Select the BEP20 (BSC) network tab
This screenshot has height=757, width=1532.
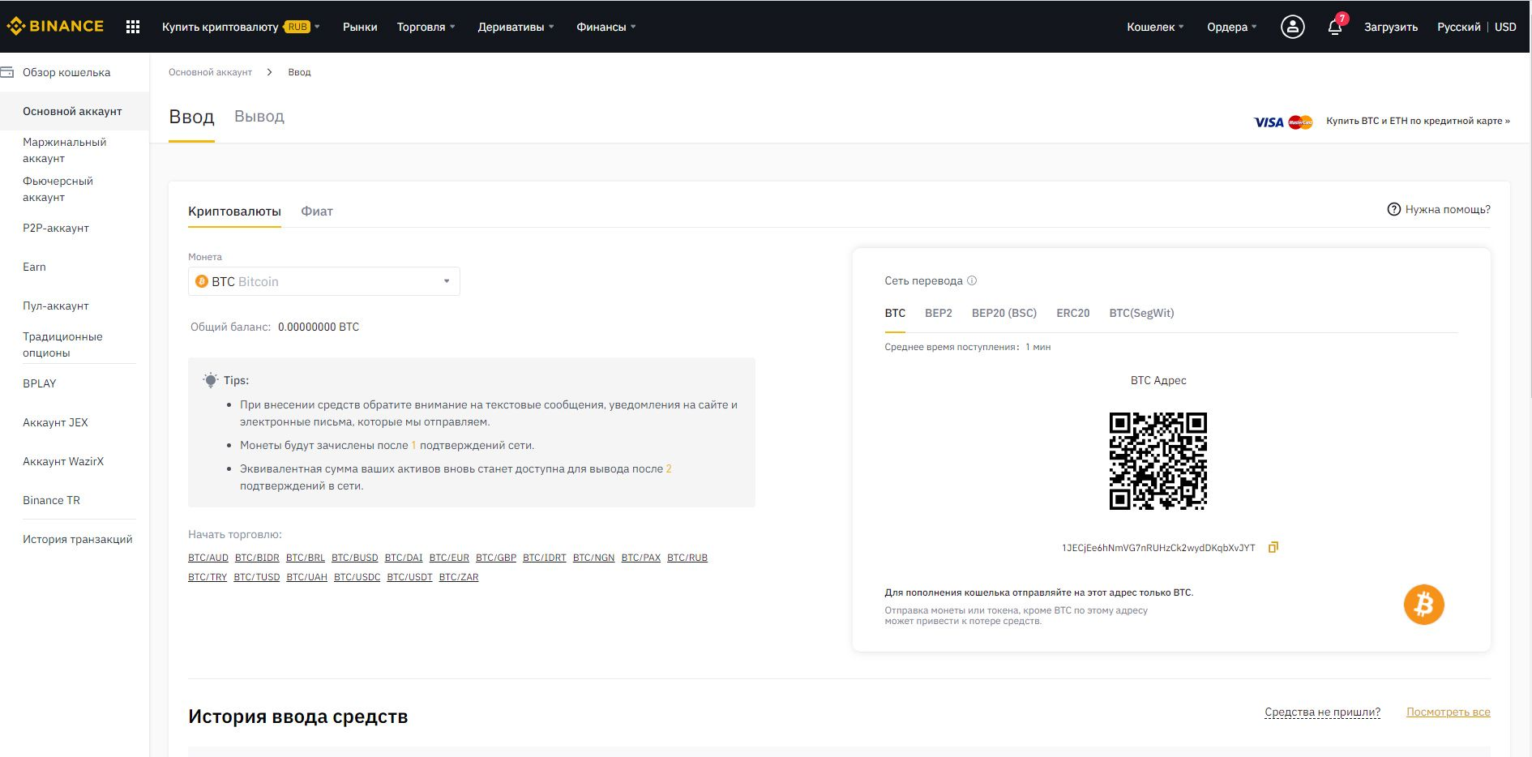click(1004, 313)
